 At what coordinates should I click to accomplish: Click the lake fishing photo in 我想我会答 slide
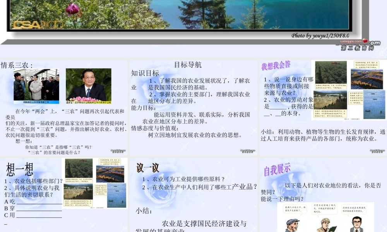[374, 104]
